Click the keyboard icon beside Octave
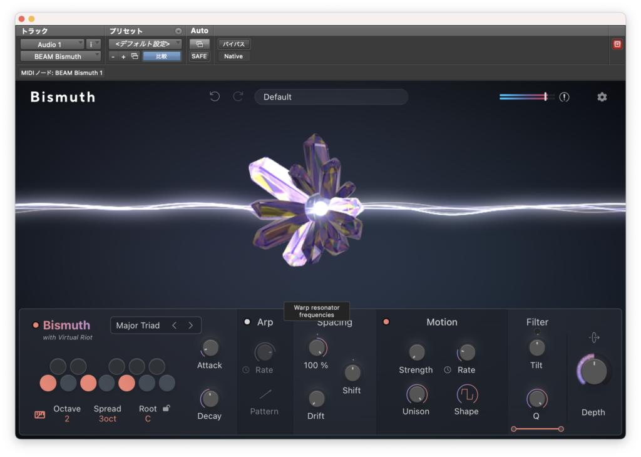641x457 pixels. tap(39, 415)
